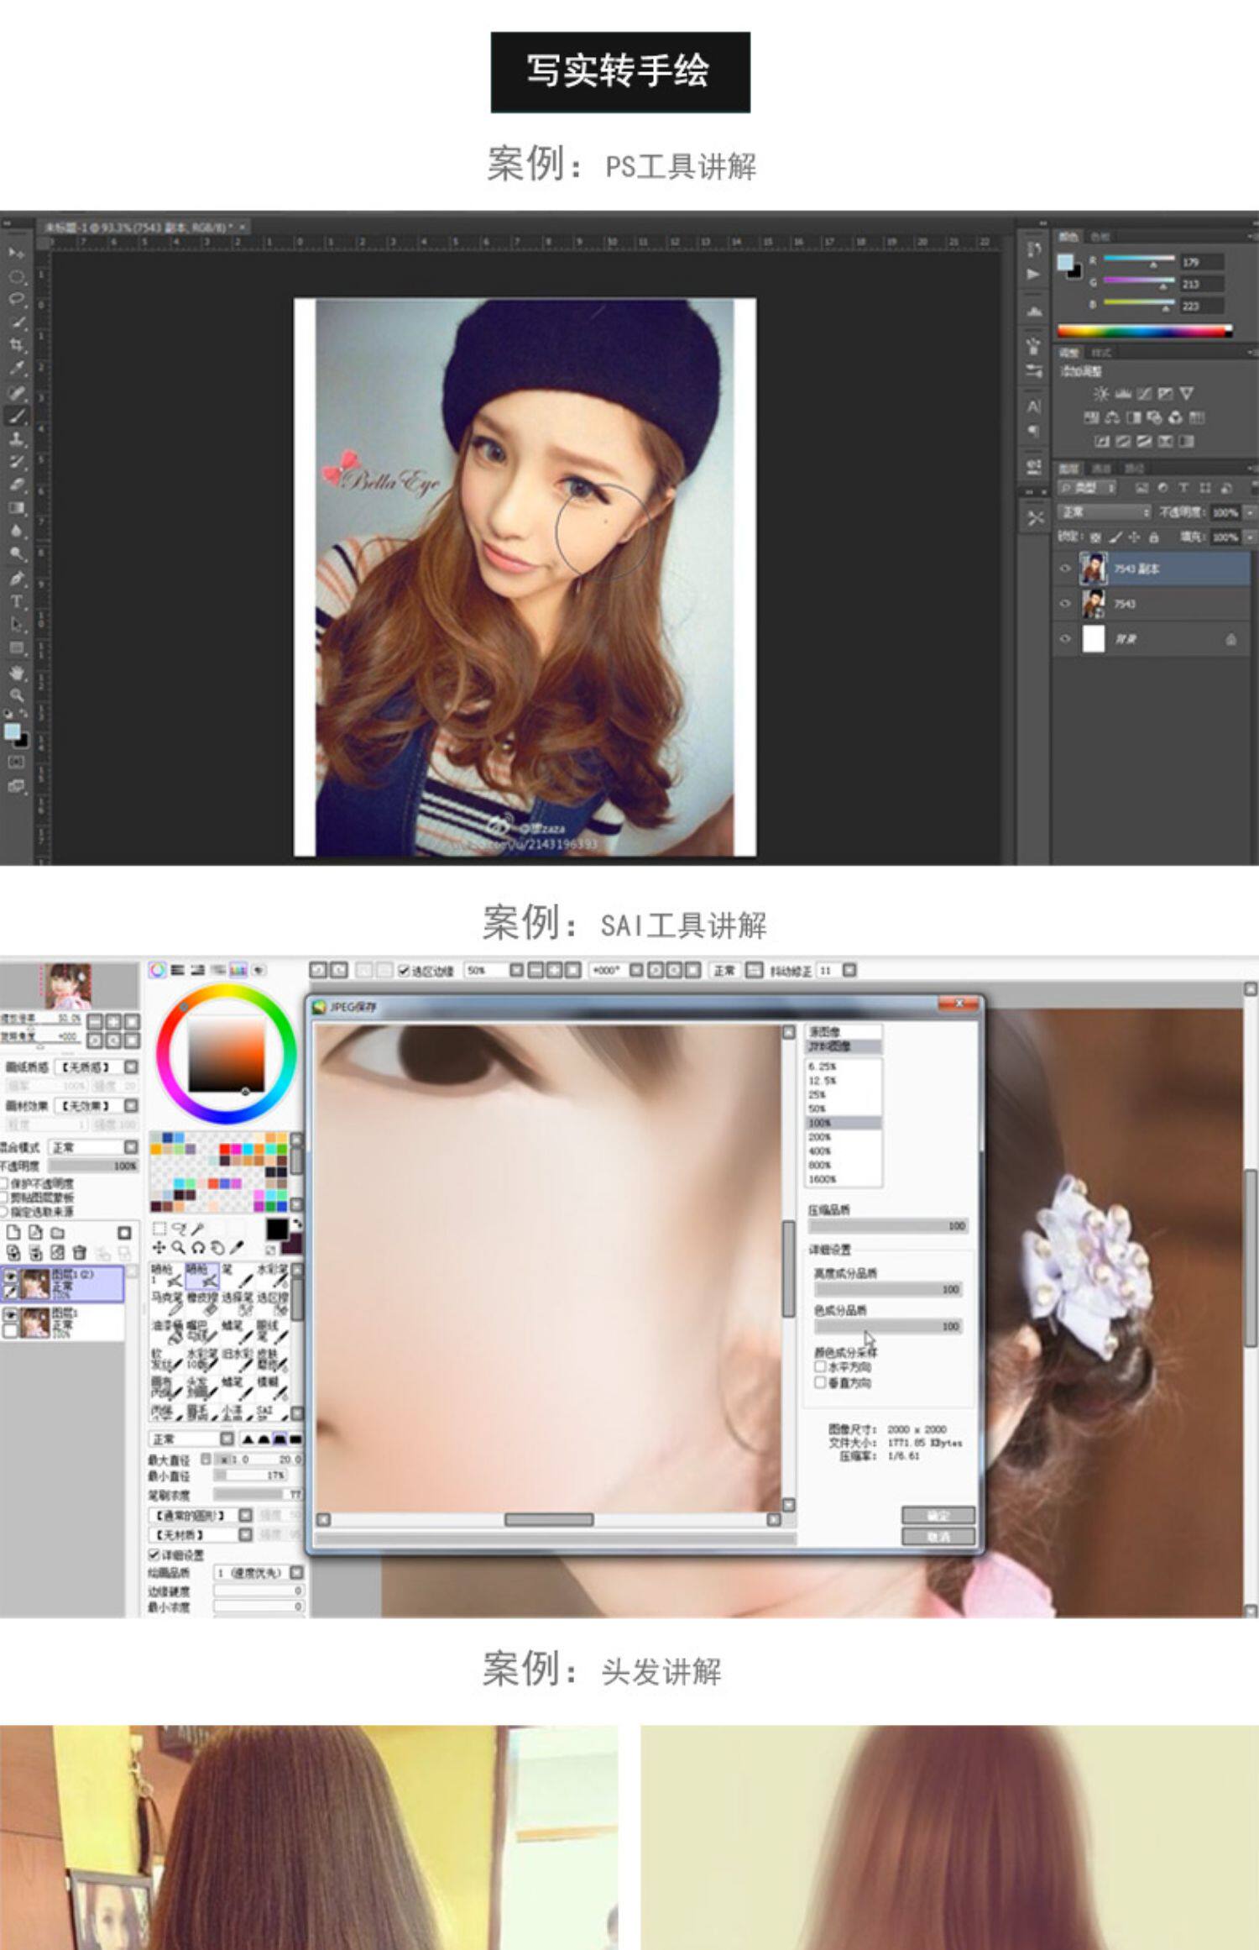Switch to the 样式 tab in Photoshop

[x=1102, y=354]
